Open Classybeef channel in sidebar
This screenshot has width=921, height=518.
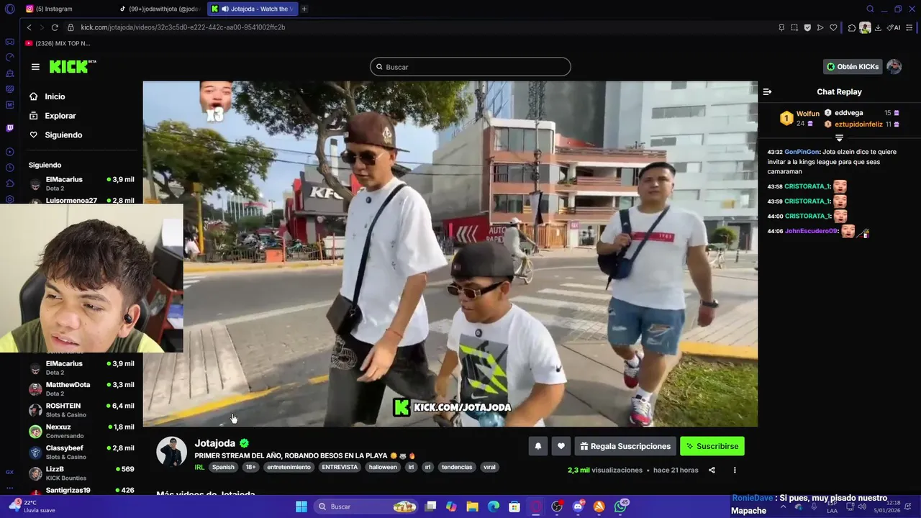point(81,452)
